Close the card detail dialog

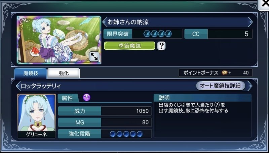(264, 5)
